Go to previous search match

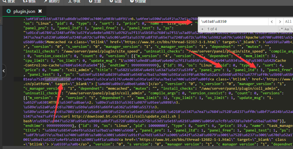coord(272,22)
